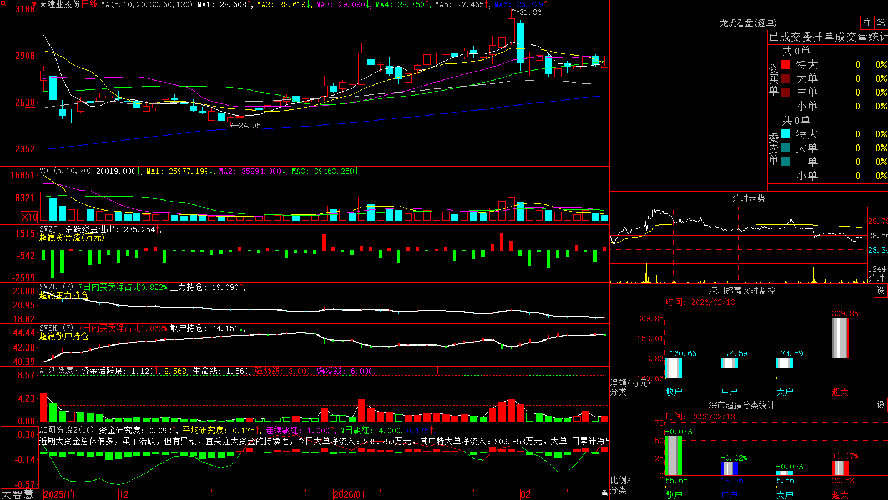888x500 pixels.
Task: Click the lock icon on the timeline
Action: pos(605,493)
